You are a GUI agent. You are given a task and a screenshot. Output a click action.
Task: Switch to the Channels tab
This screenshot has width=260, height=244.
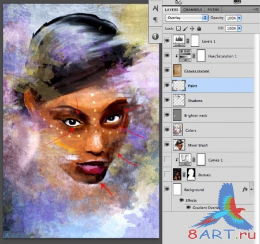(192, 10)
